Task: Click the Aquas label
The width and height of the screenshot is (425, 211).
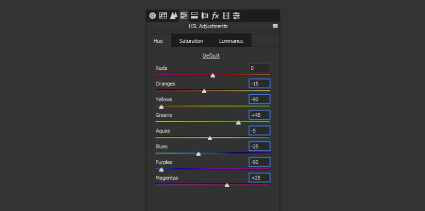Action: pyautogui.click(x=163, y=131)
